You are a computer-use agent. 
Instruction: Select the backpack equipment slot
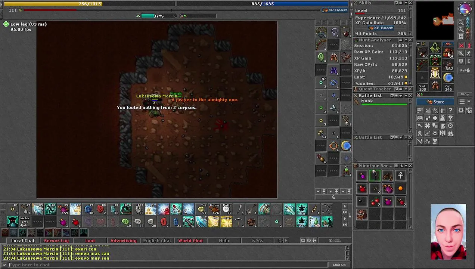(x=448, y=52)
